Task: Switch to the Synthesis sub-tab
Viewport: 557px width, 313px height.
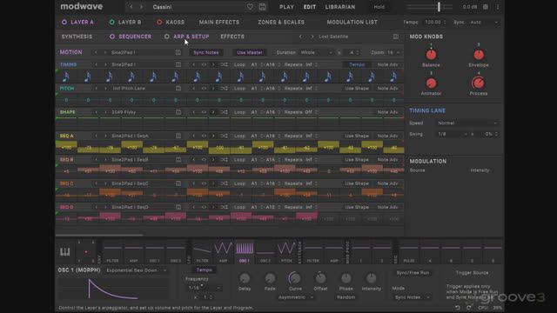Action: pos(77,37)
